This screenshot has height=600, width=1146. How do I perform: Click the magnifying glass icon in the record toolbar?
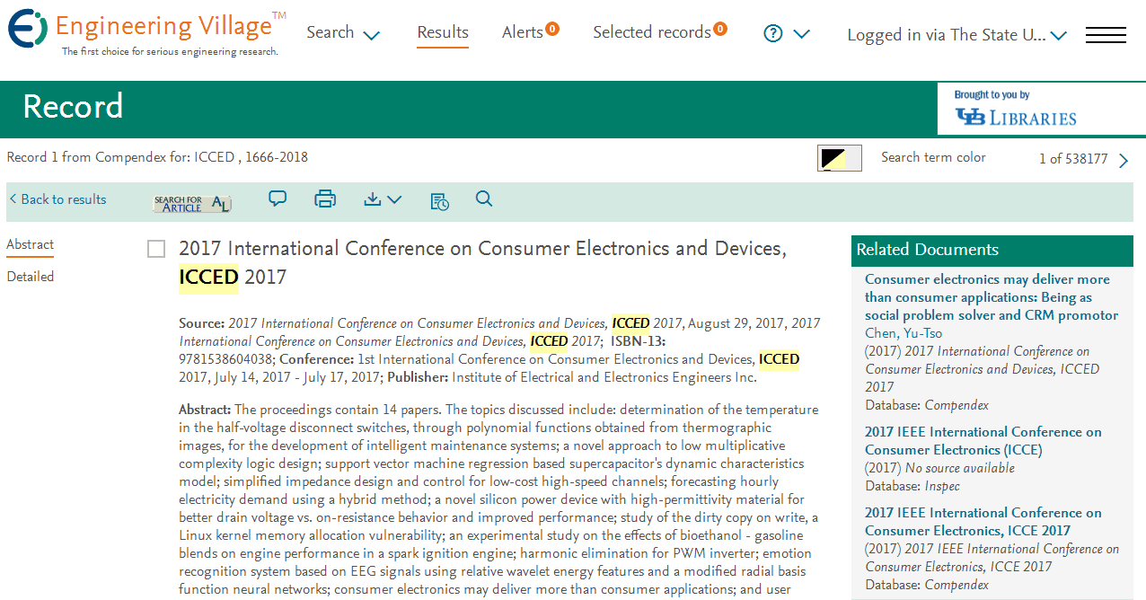click(484, 199)
